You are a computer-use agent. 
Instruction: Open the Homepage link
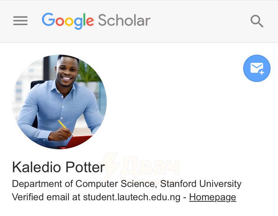tap(213, 197)
